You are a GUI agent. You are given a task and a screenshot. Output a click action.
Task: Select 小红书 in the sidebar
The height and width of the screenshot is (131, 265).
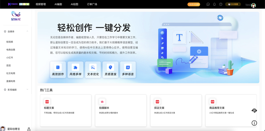point(10,58)
